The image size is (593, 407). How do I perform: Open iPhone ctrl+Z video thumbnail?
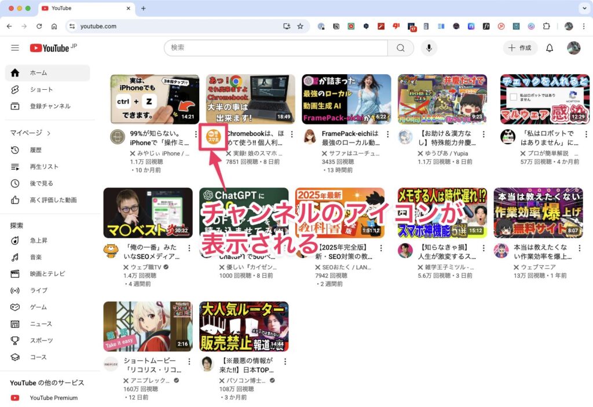155,99
